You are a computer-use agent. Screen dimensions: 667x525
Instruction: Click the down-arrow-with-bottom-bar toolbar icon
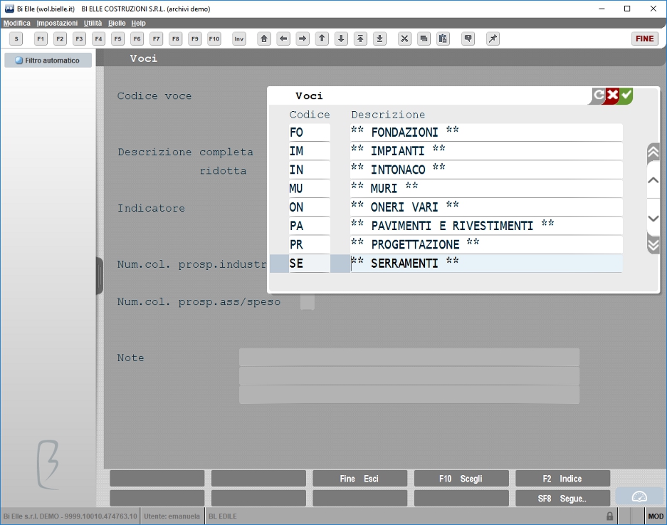[x=380, y=38]
